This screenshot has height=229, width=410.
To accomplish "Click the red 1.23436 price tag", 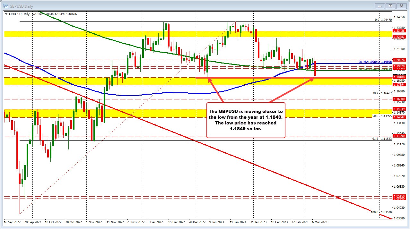I will 400,30.
